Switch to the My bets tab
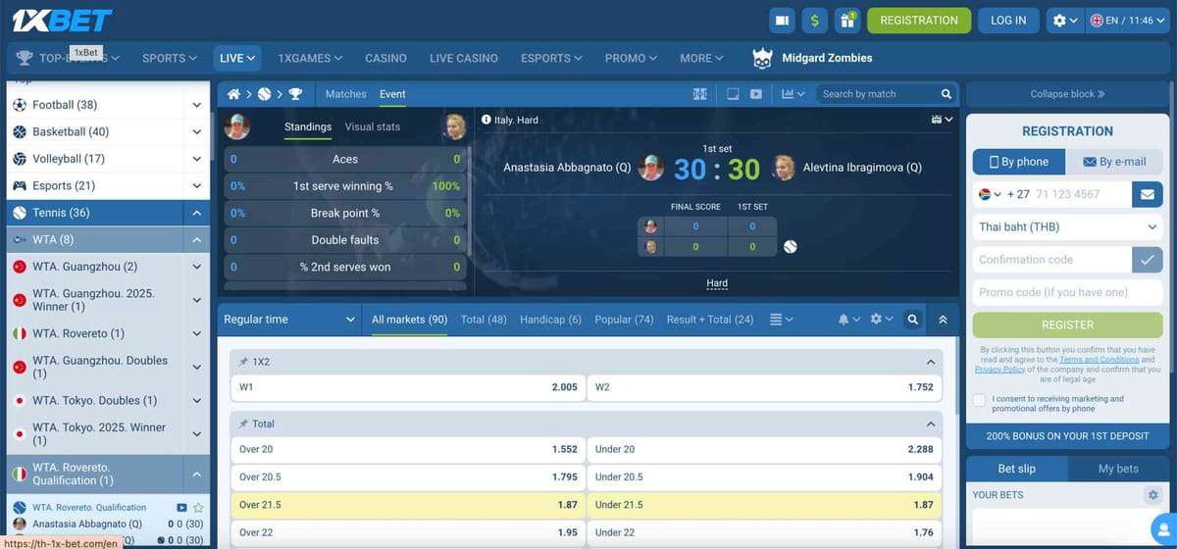The width and height of the screenshot is (1177, 549). 1118,469
